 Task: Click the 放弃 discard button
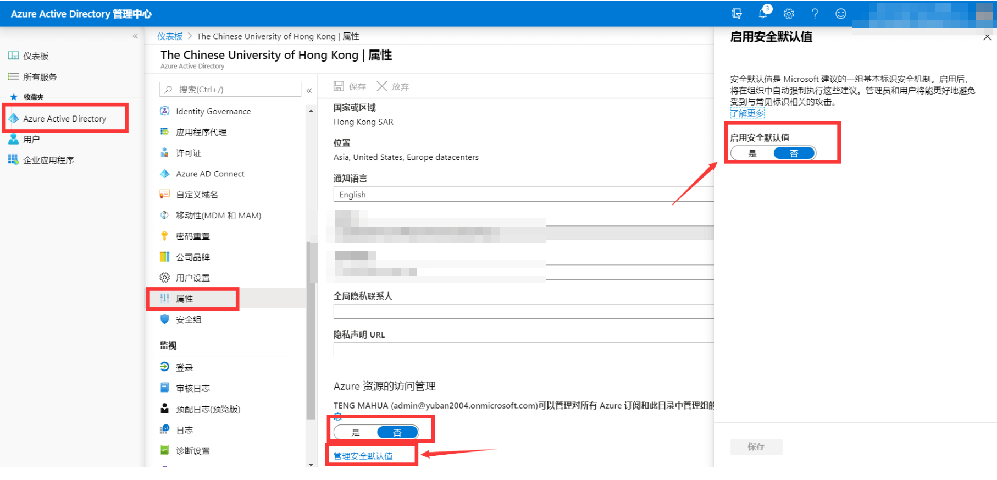(x=392, y=86)
